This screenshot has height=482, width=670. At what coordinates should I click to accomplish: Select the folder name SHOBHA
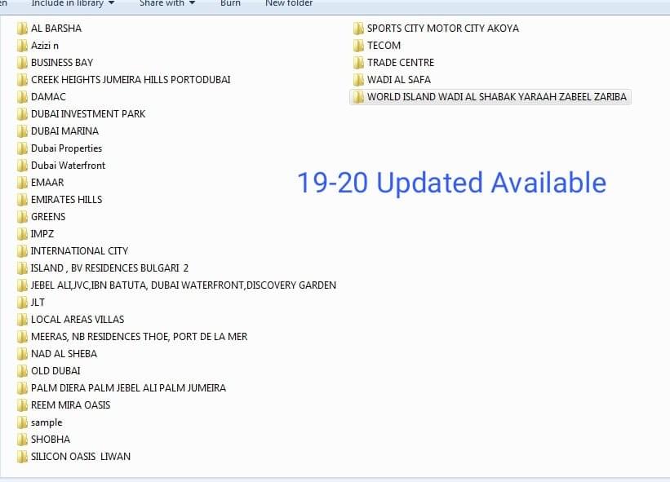point(51,440)
